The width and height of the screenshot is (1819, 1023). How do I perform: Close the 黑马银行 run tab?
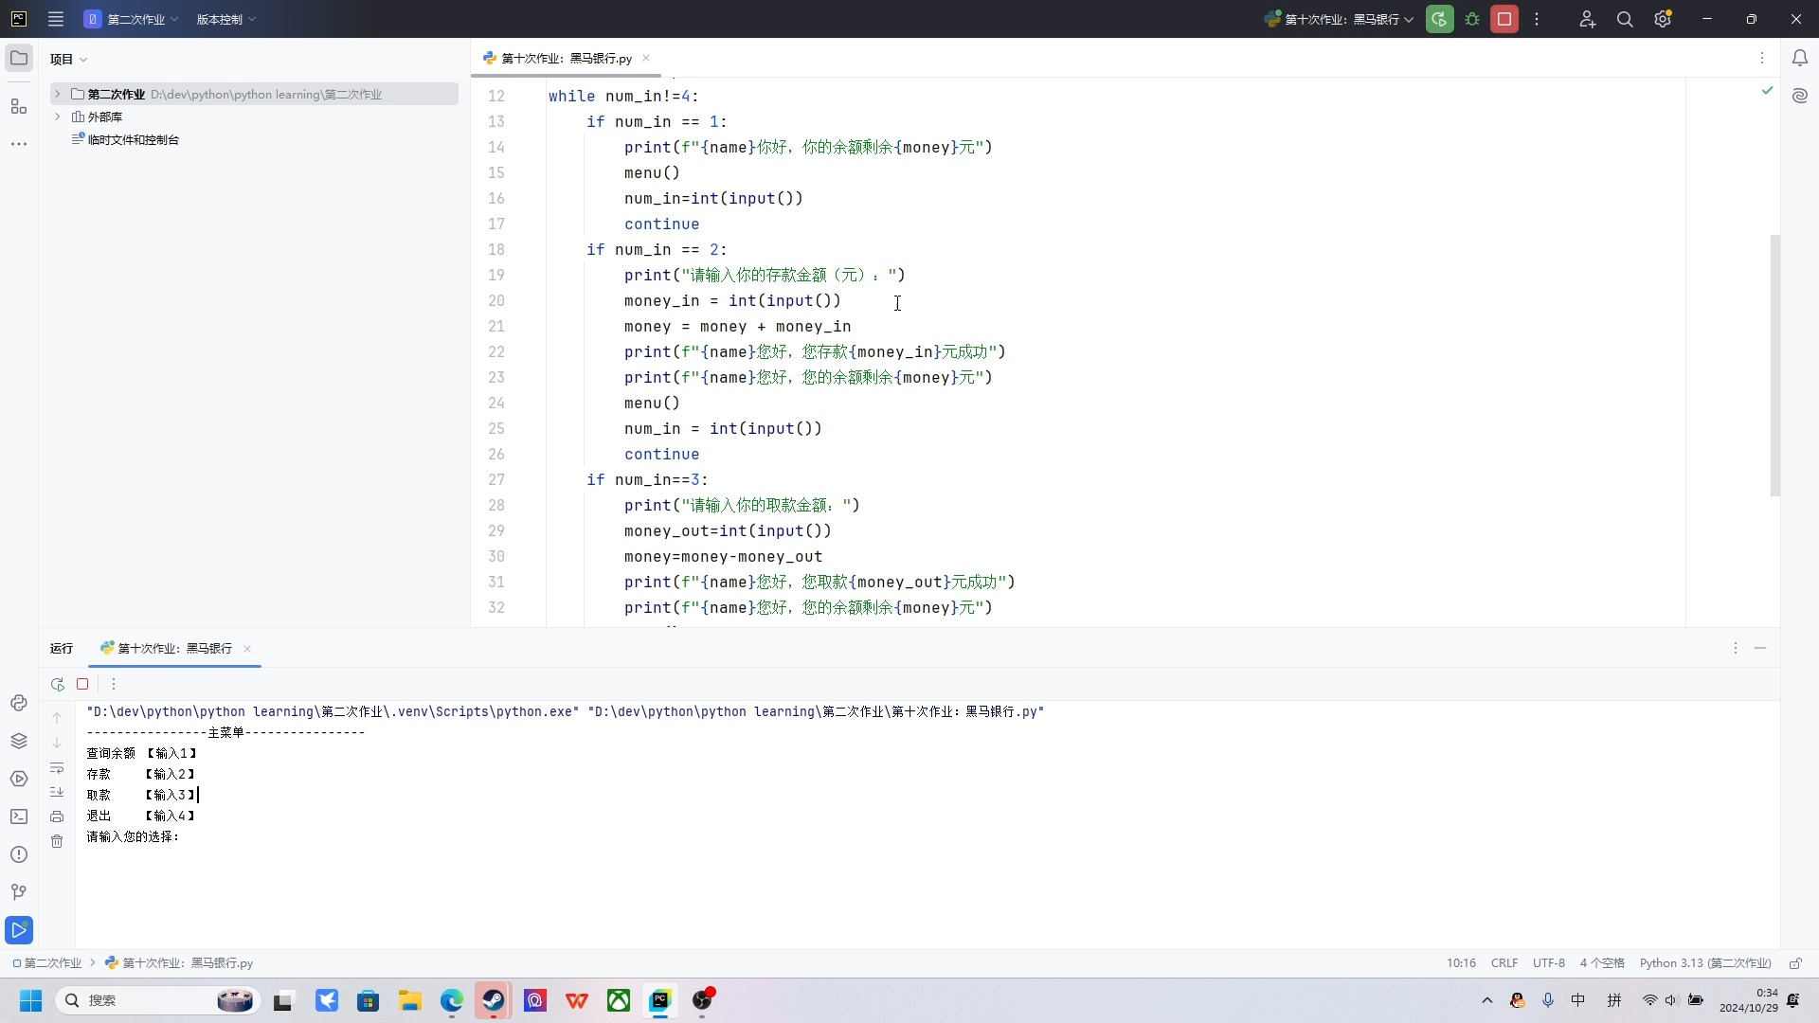click(247, 649)
